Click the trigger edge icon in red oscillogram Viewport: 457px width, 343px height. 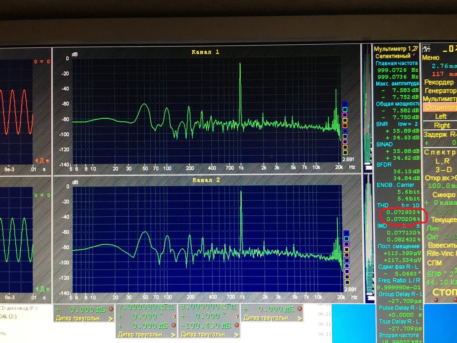42,160
